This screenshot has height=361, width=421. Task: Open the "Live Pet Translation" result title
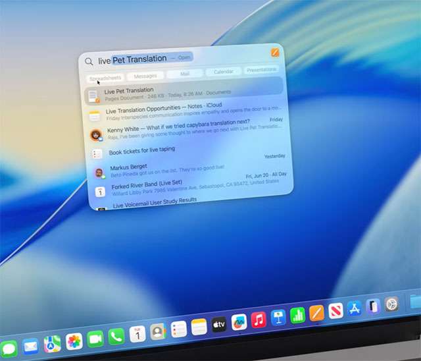point(129,91)
